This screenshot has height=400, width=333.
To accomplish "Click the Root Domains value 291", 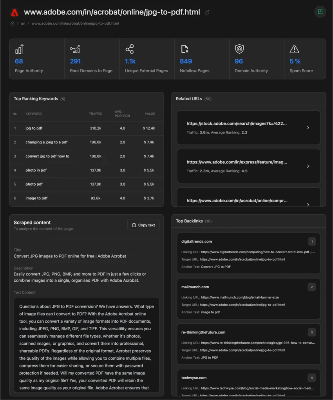I will (75, 61).
